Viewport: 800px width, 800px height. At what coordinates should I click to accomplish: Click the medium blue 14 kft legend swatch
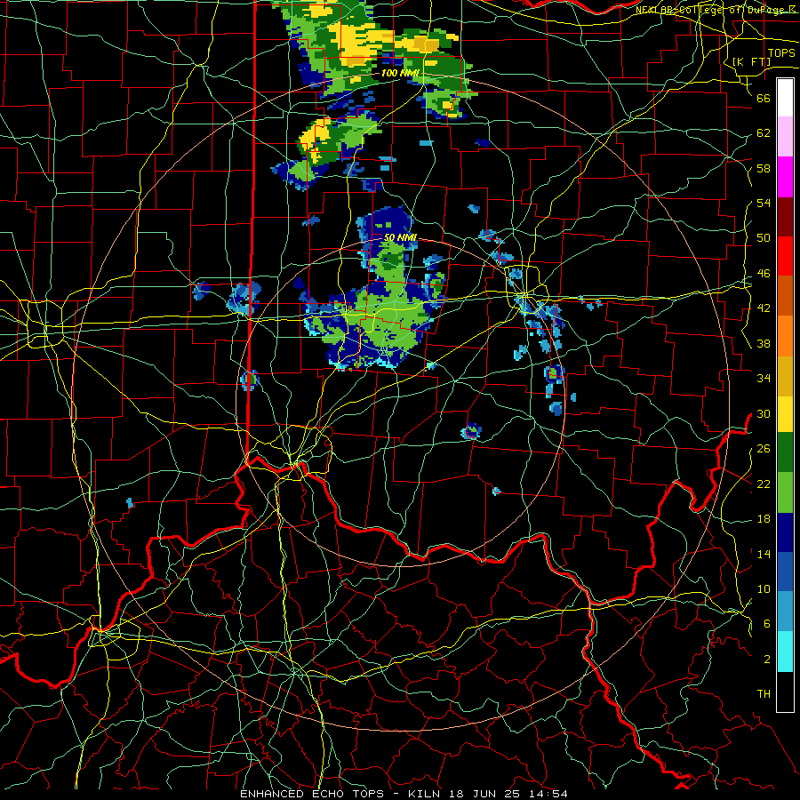pyautogui.click(x=785, y=572)
